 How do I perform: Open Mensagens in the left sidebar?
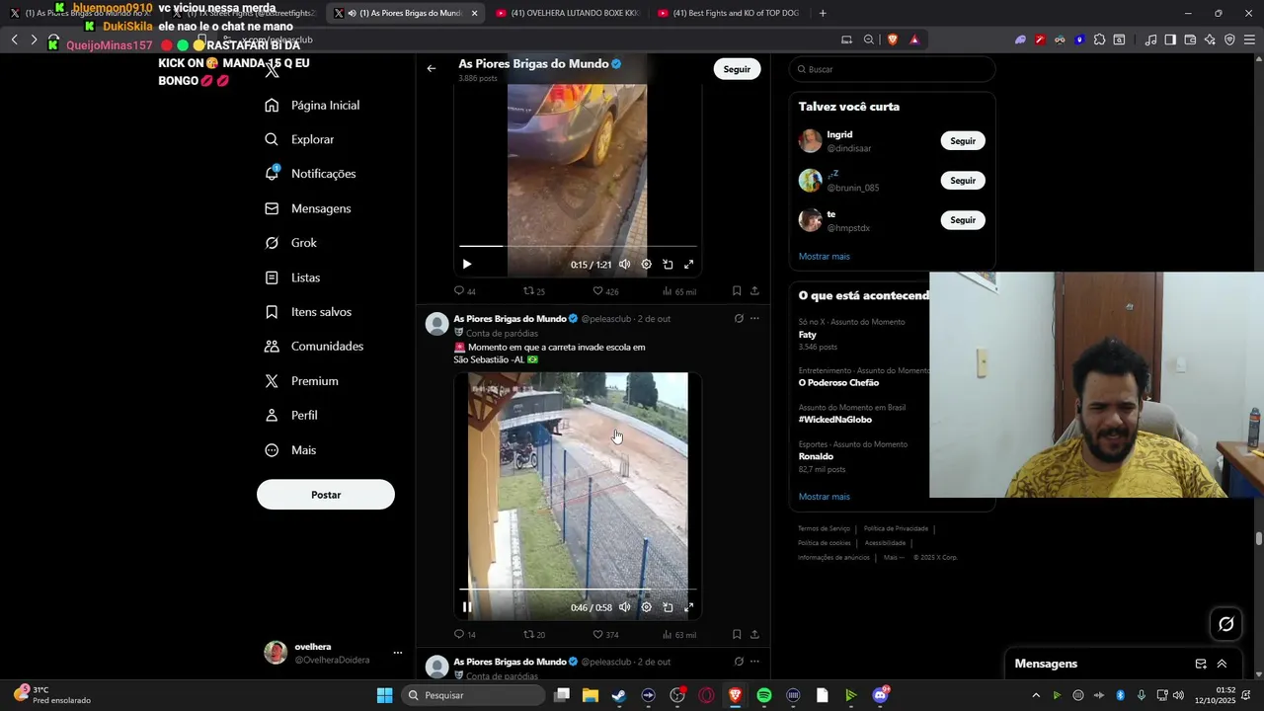click(x=308, y=209)
